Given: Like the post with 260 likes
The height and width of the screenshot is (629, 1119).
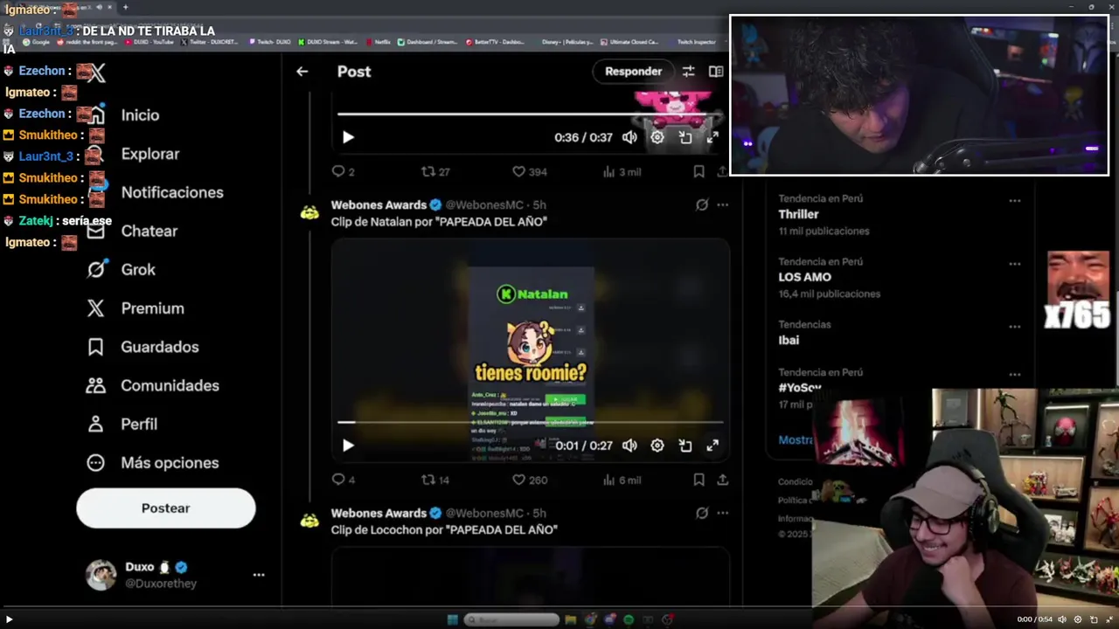Looking at the screenshot, I should pos(529,480).
